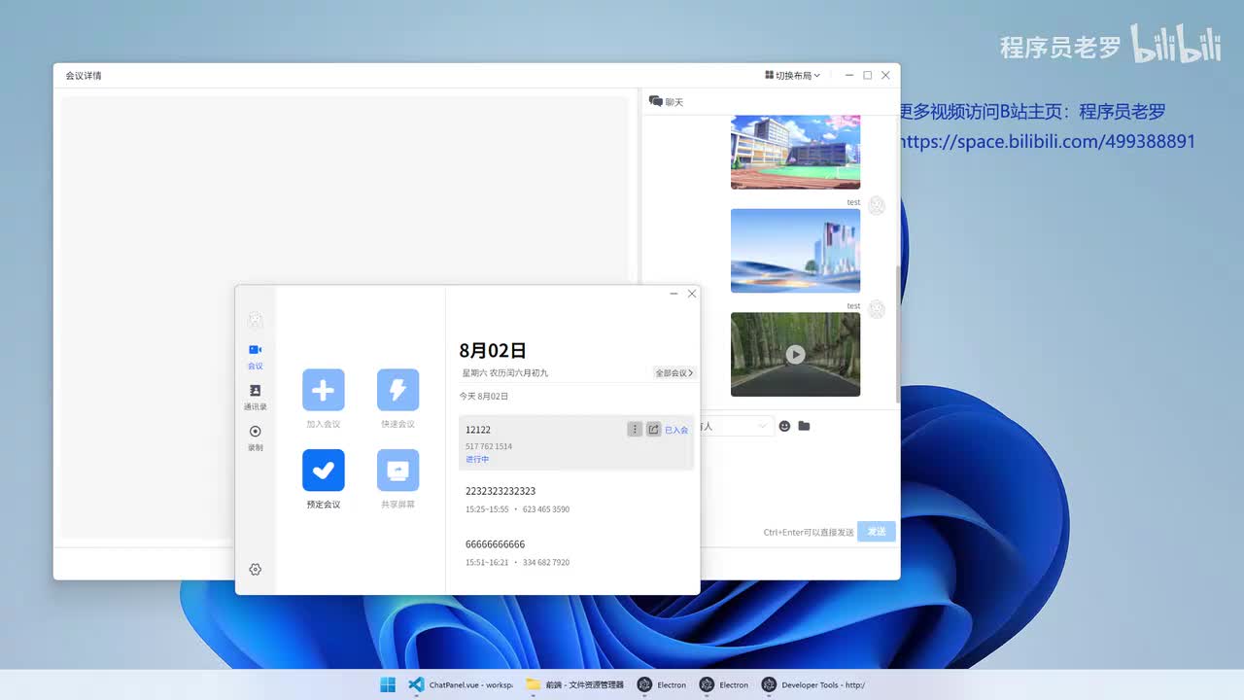Click the 15:25~15:55 meeting time
The image size is (1244, 700).
point(487,509)
